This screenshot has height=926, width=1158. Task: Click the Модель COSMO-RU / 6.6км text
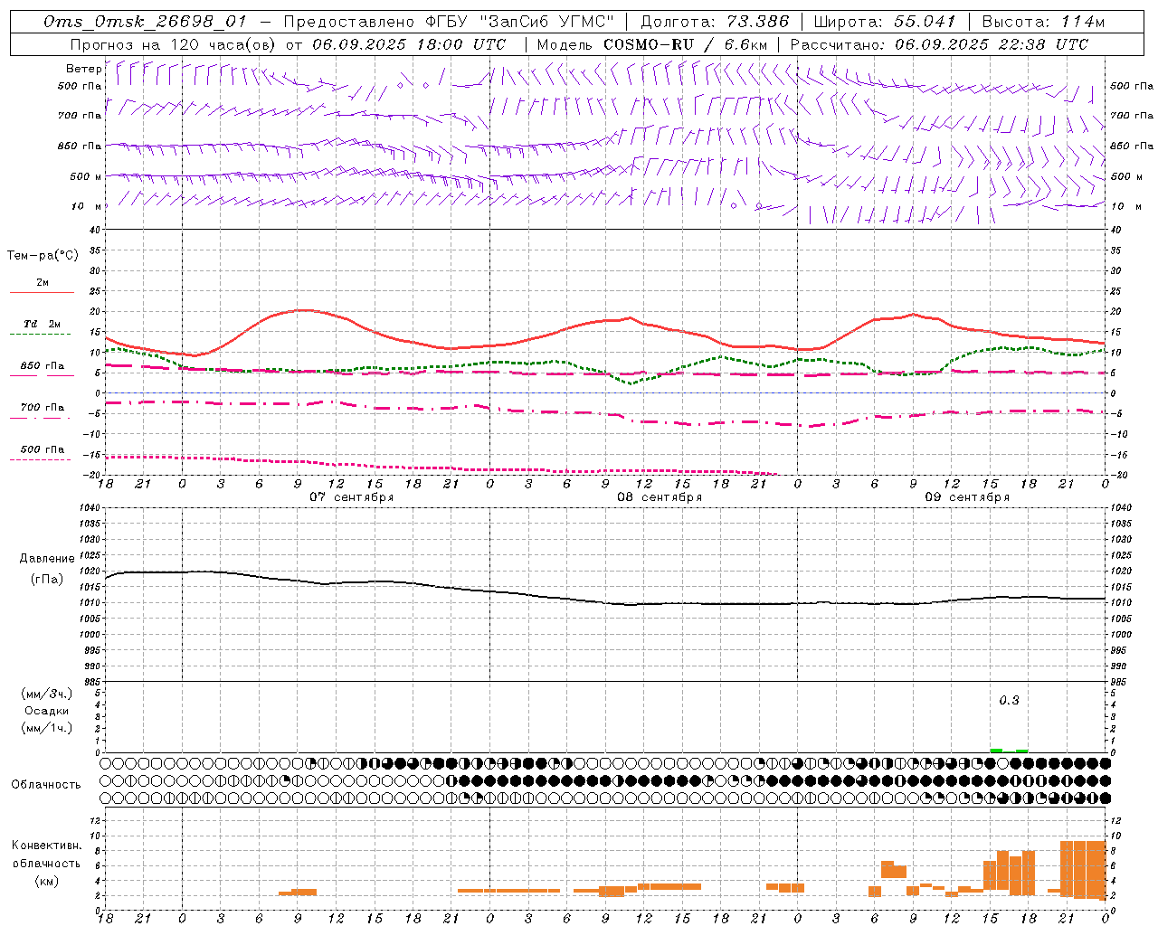point(652,44)
